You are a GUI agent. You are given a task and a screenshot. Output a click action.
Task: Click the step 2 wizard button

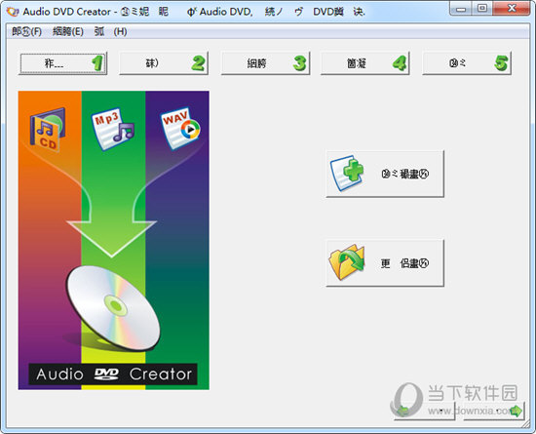coord(164,63)
